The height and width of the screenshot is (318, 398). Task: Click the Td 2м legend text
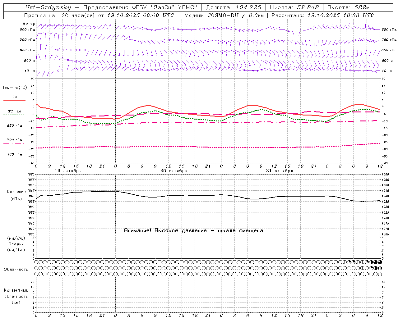click(x=15, y=111)
